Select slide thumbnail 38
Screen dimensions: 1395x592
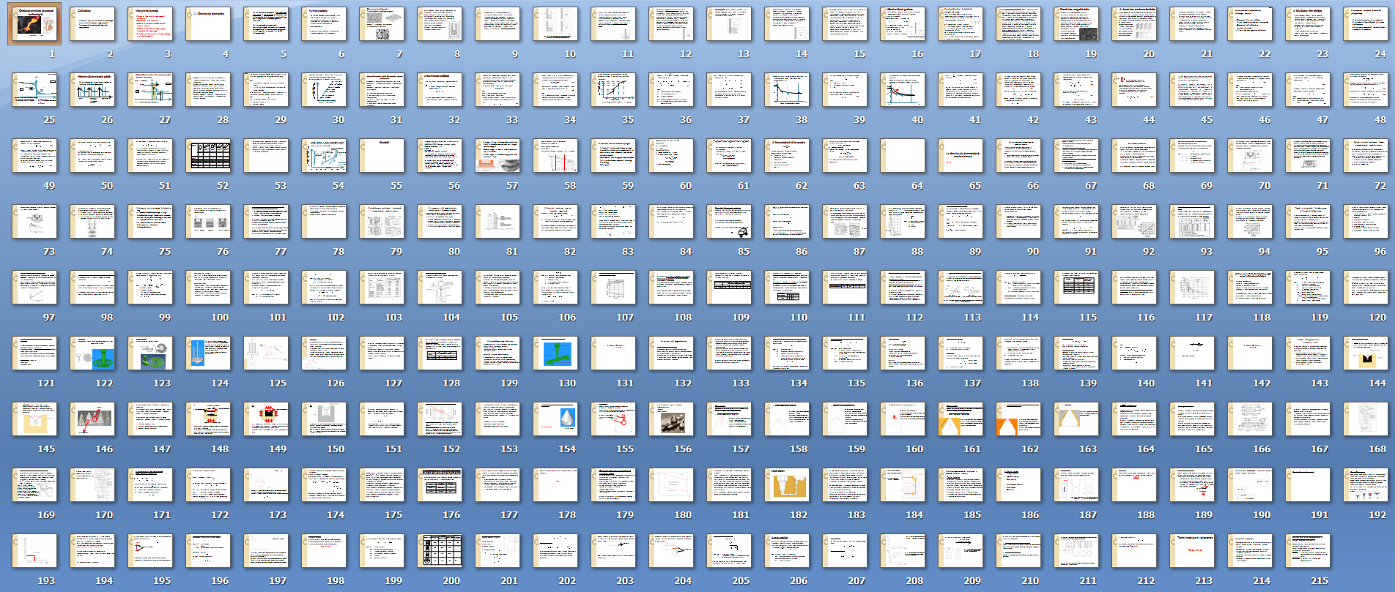coord(787,90)
